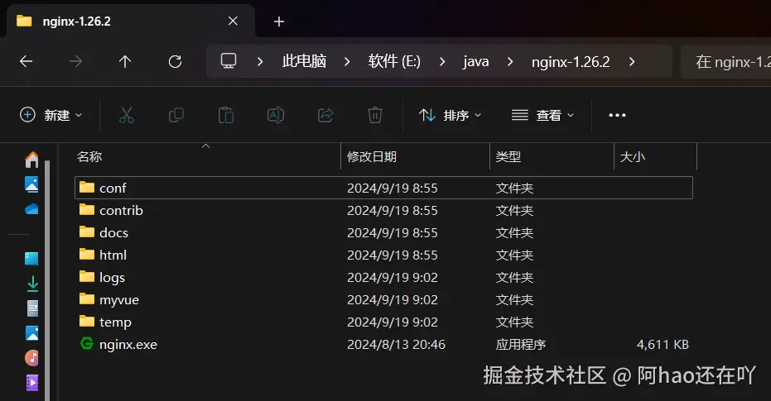Viewport: 771px width, 401px height.
Task: Click 文件夹 type cell in logs row
Action: [514, 277]
